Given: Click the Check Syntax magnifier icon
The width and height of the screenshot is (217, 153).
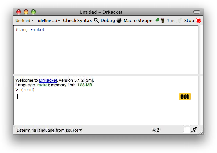Looking at the screenshot, I should pos(96,21).
